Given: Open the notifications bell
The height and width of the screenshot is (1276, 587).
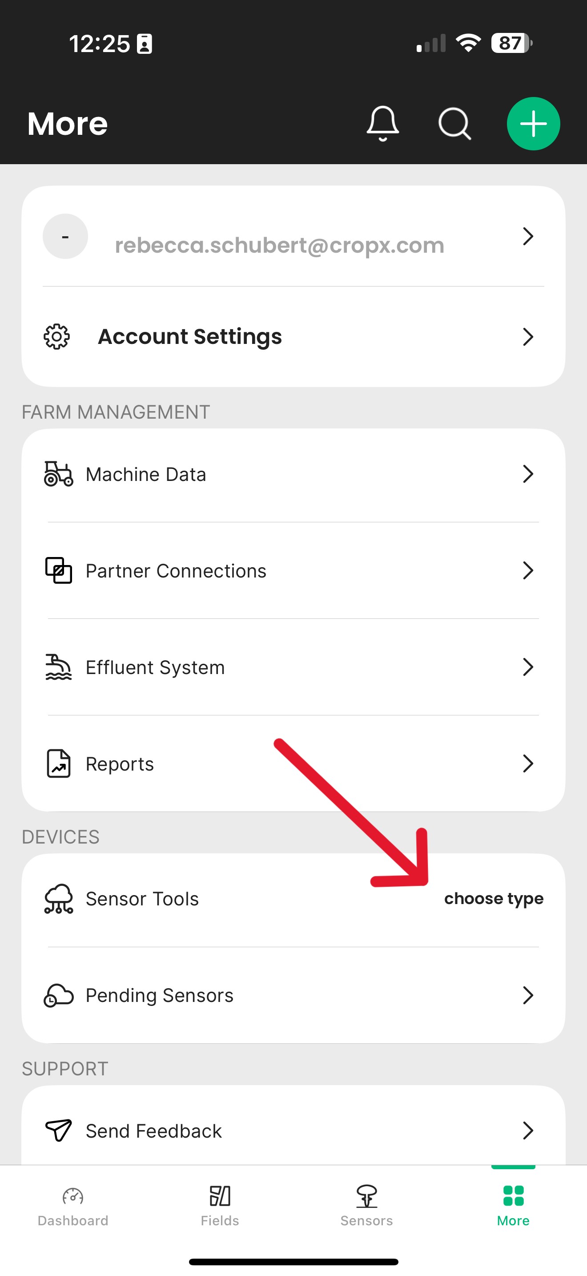Looking at the screenshot, I should (382, 123).
